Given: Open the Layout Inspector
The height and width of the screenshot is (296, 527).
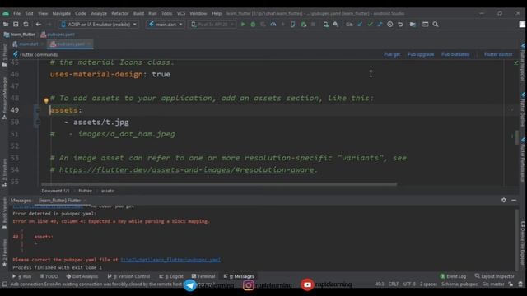Looking at the screenshot, I should (x=494, y=276).
